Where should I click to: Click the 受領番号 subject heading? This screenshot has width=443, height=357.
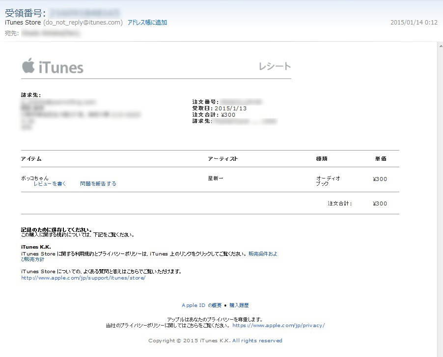[x=26, y=13]
